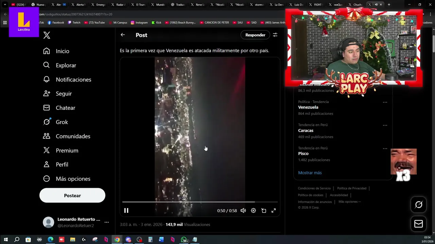The image size is (435, 244).
Task: Open Beach Bunny bookmark
Action: coord(180,22)
